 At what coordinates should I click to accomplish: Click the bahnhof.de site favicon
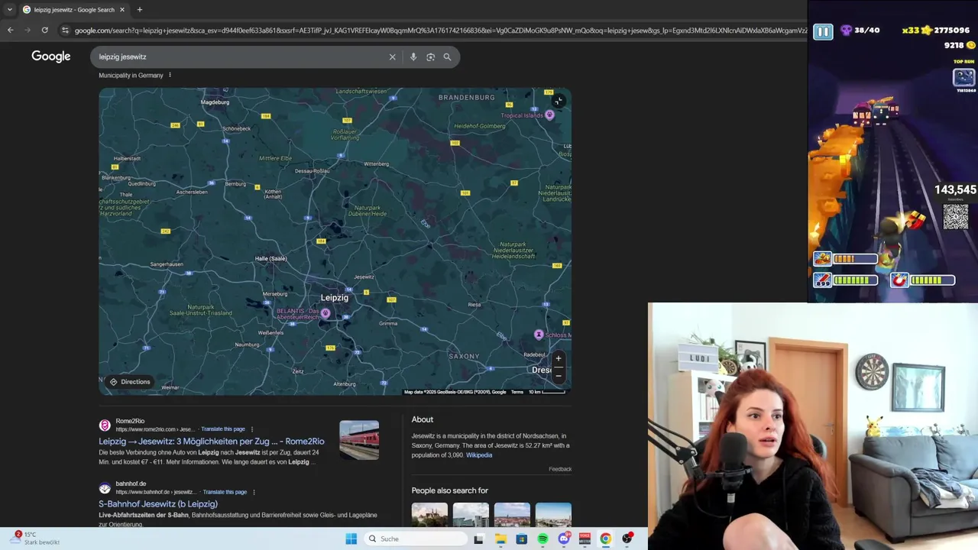(x=105, y=488)
